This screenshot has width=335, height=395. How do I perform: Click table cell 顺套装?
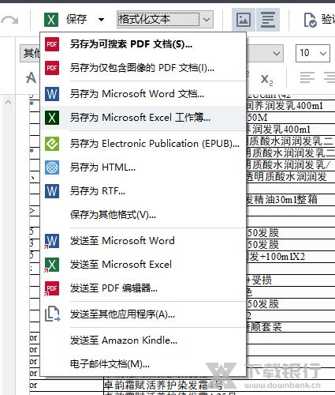click(x=264, y=327)
